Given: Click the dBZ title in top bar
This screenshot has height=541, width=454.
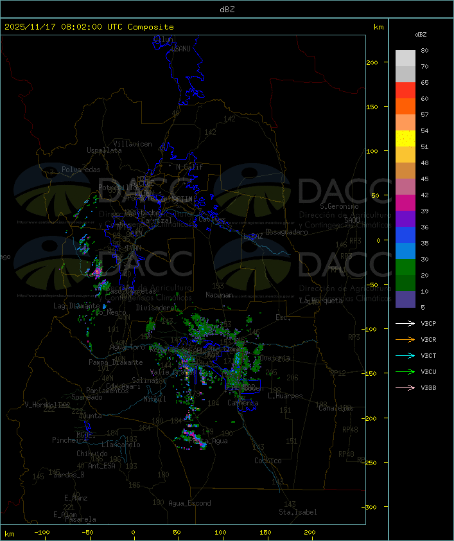Looking at the screenshot, I should tap(227, 10).
